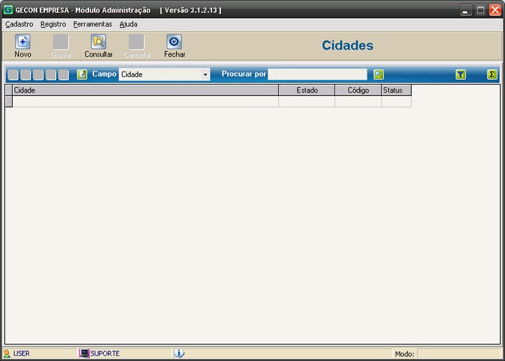Click the green filter funnel icon
The height and width of the screenshot is (361, 505).
pos(460,74)
